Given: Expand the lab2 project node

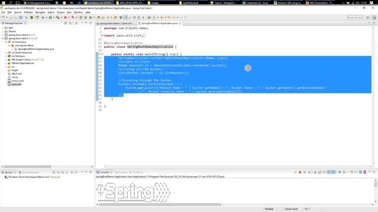Looking at the screenshot, I should pyautogui.click(x=3, y=28).
